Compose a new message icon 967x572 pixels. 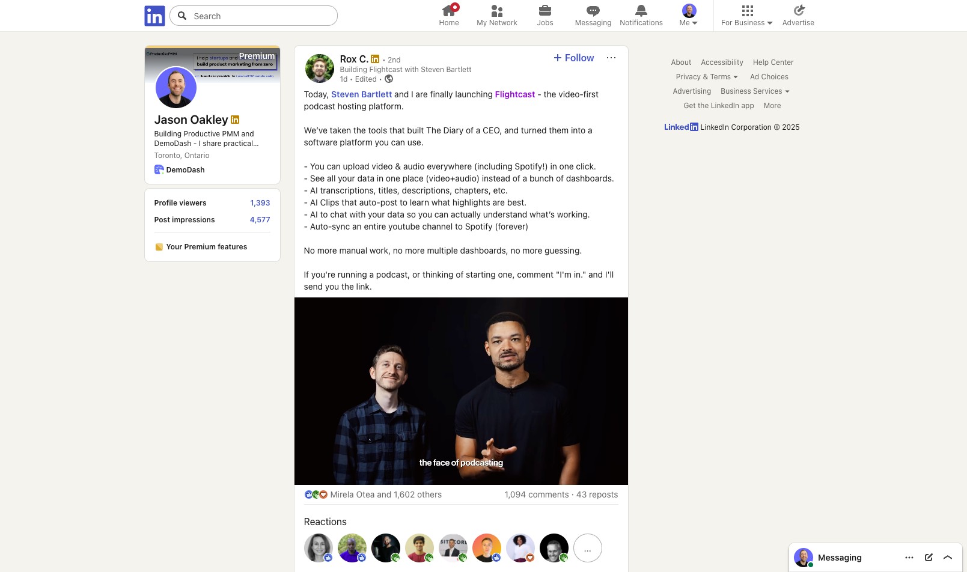(x=929, y=558)
